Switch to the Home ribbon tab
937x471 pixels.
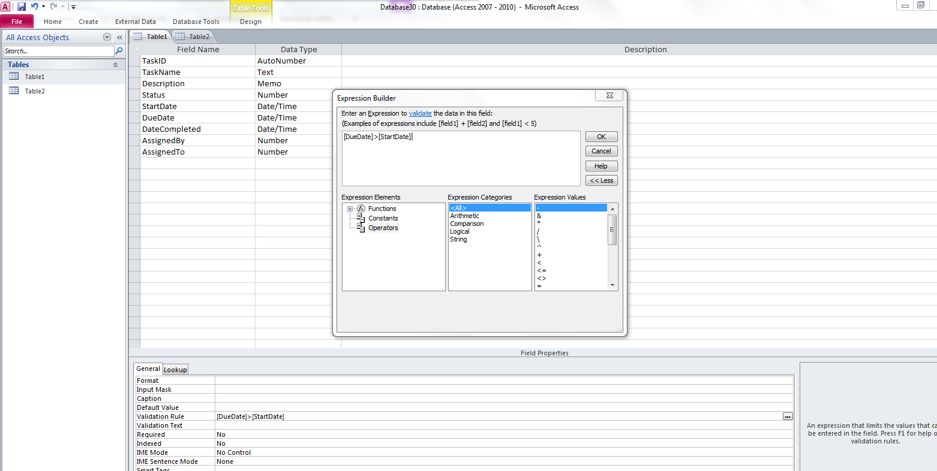pos(53,22)
